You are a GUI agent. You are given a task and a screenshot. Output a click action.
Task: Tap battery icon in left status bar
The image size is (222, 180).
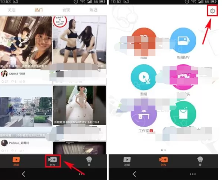point(102,1)
